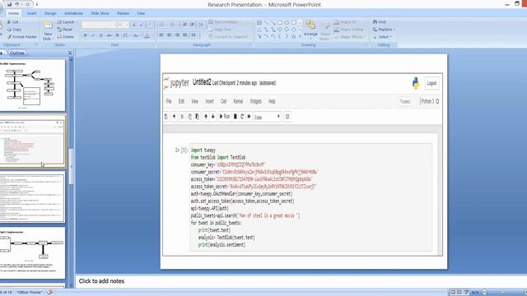The image size is (527, 296).
Task: Open Customize Quick Access Toolbar dropdown
Action: point(36,4)
